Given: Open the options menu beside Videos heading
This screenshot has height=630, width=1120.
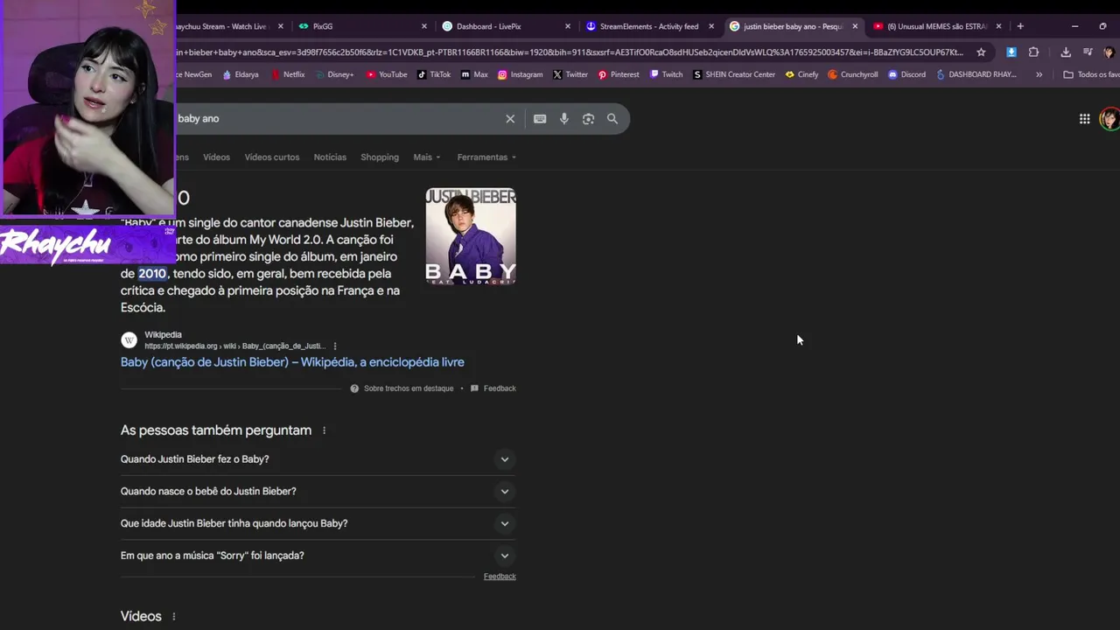Looking at the screenshot, I should (x=173, y=617).
